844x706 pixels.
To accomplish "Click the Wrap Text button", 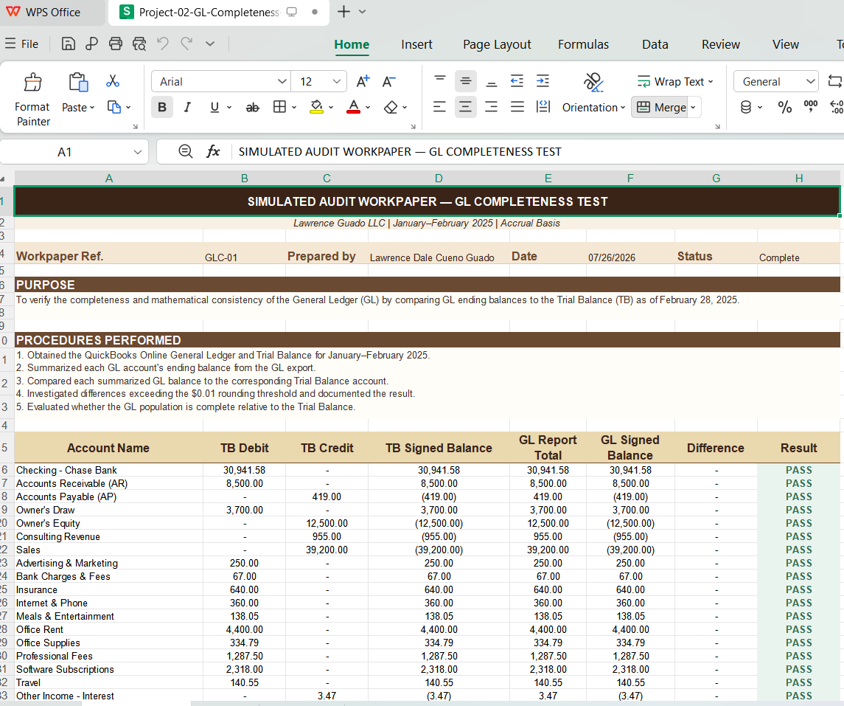I will (675, 81).
